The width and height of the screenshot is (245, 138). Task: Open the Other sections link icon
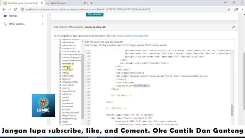5,24
